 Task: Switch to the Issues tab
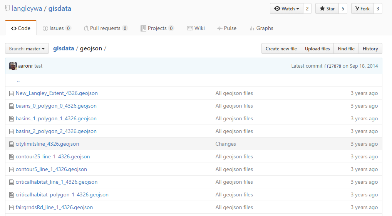pos(57,28)
